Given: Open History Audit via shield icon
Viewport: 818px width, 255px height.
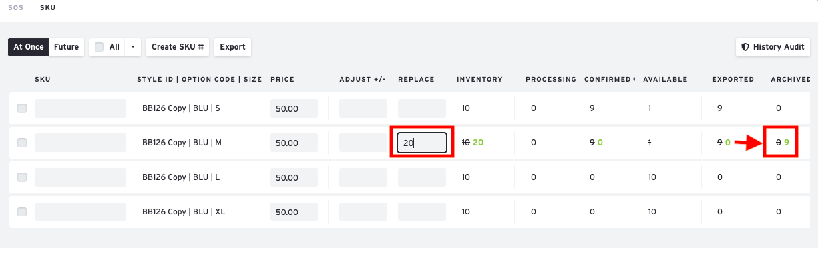Looking at the screenshot, I should tap(745, 47).
